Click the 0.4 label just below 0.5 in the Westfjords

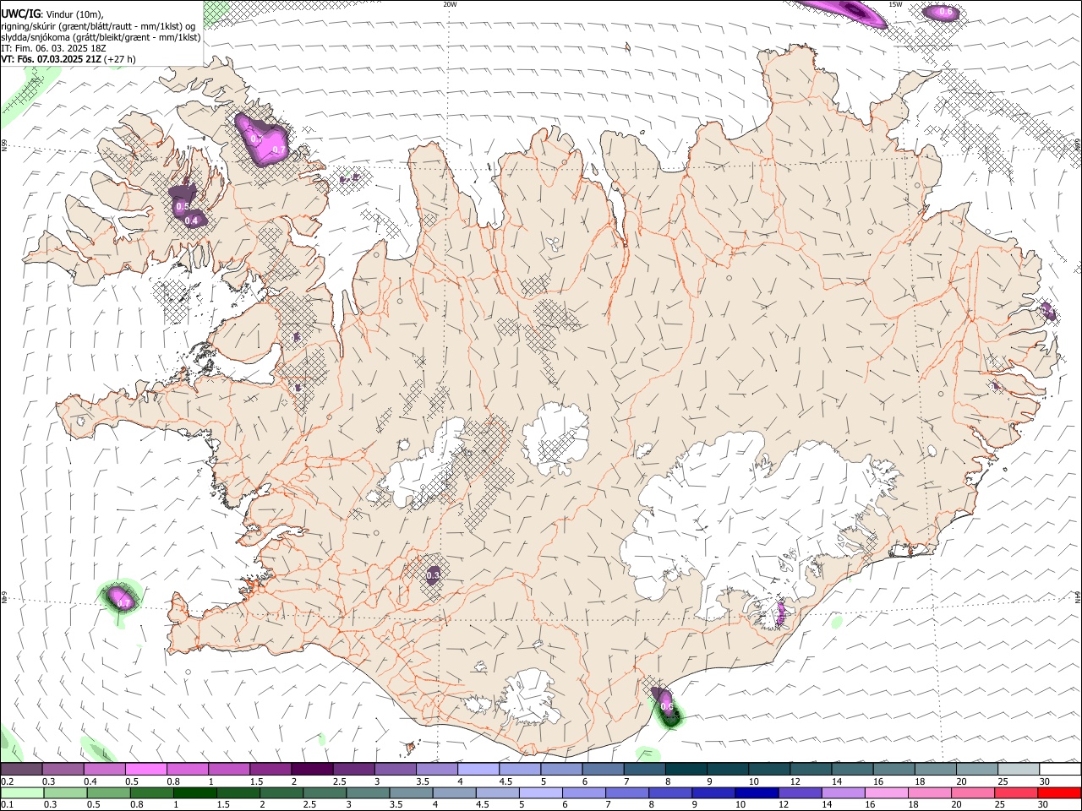(191, 220)
